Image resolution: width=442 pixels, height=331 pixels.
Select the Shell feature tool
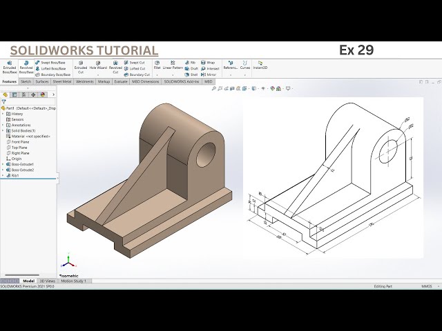[191, 75]
